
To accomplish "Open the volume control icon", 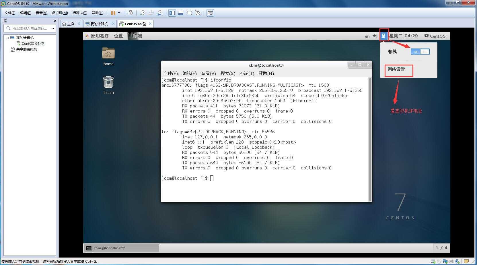I will click(375, 36).
